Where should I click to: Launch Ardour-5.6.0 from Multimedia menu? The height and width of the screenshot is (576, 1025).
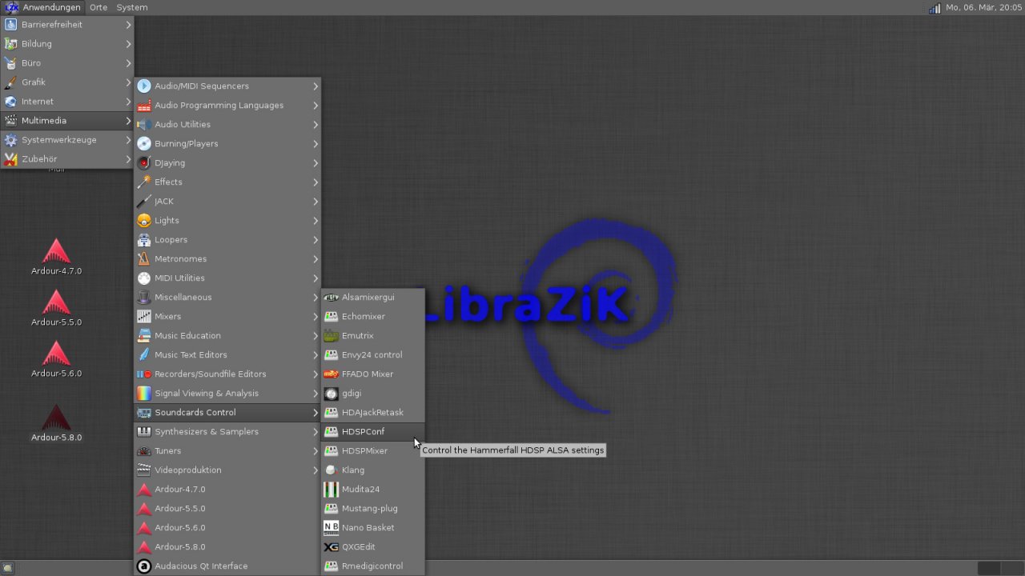227,527
